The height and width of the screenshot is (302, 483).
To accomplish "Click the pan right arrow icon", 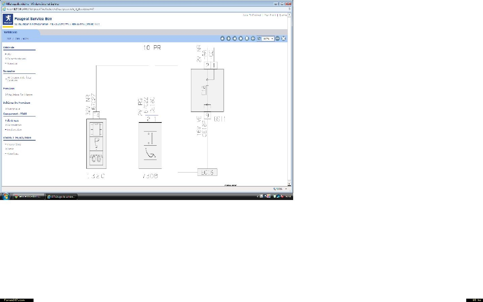I will (241, 39).
